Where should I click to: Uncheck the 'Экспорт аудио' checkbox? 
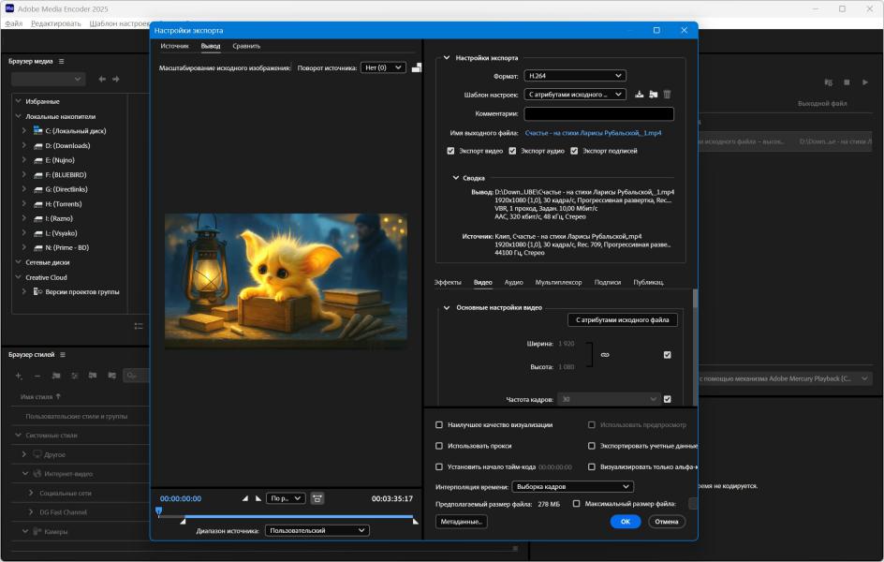point(512,151)
